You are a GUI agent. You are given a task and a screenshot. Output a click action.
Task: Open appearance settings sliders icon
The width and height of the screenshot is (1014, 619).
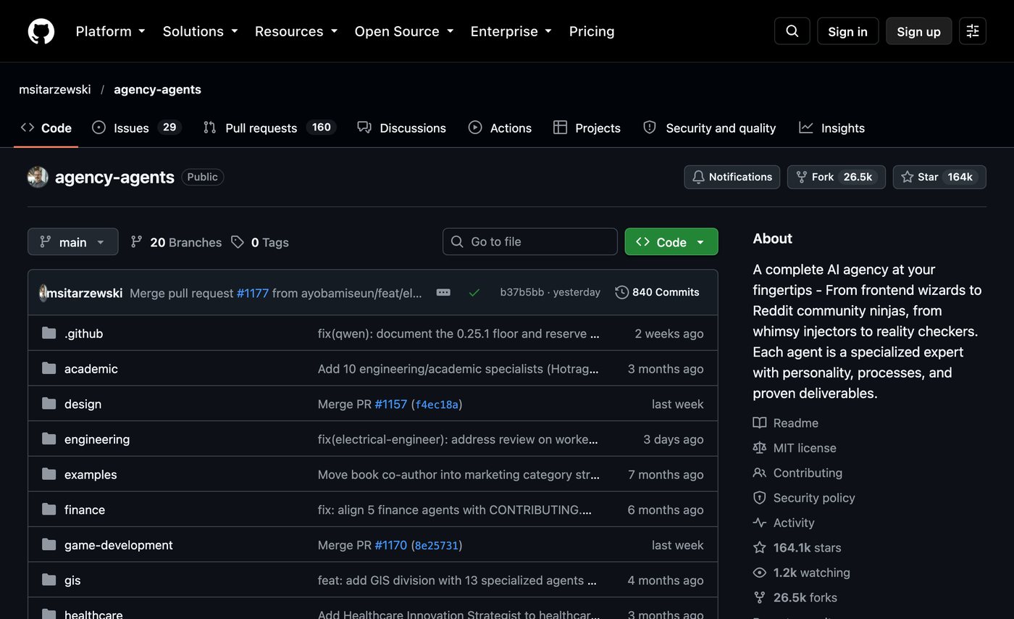tap(973, 31)
